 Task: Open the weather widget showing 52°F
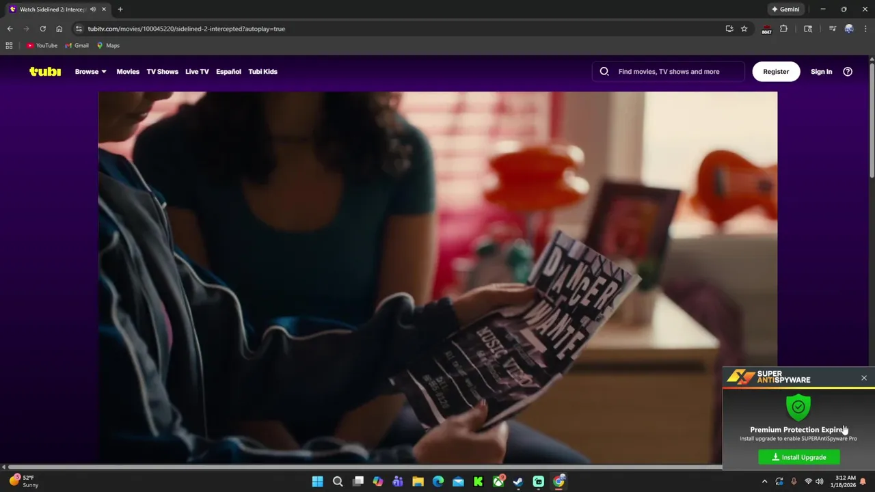24,481
